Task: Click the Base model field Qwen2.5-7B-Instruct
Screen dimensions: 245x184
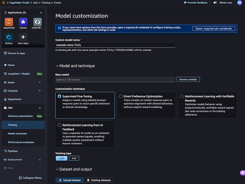Action: 115,80
